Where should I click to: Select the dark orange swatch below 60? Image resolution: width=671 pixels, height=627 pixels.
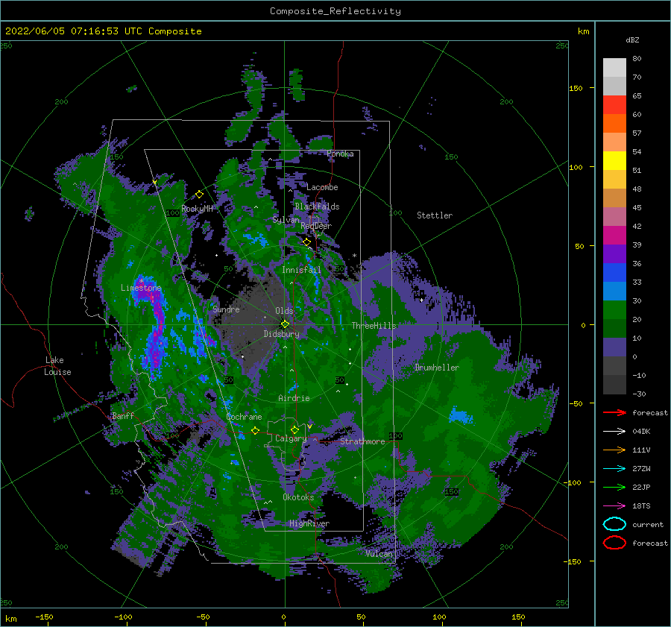(614, 123)
